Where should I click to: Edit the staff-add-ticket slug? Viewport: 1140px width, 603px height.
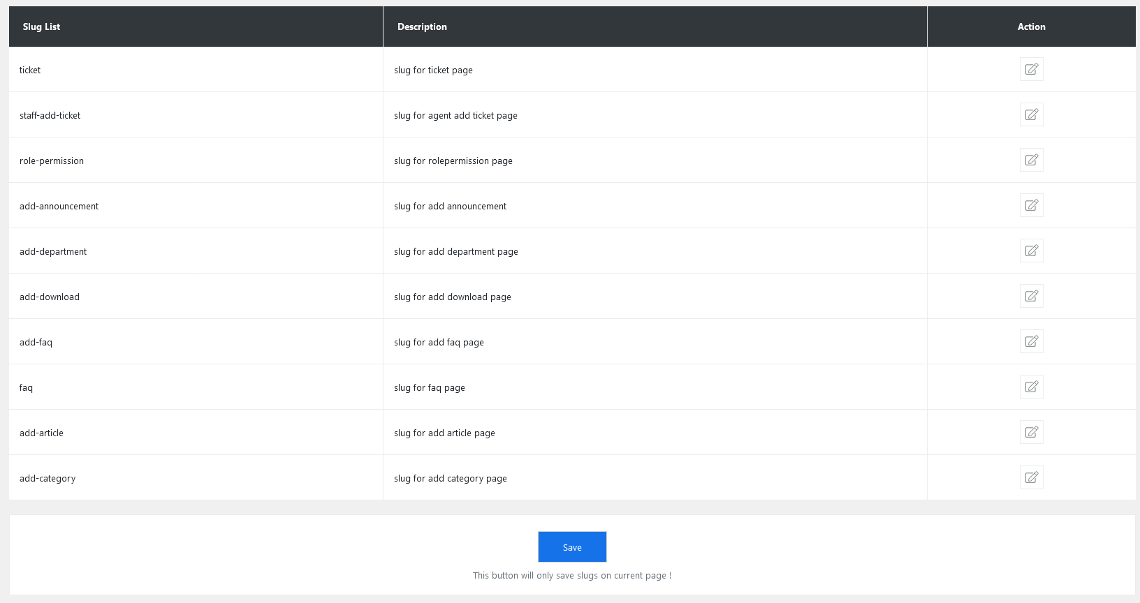[x=1031, y=114]
